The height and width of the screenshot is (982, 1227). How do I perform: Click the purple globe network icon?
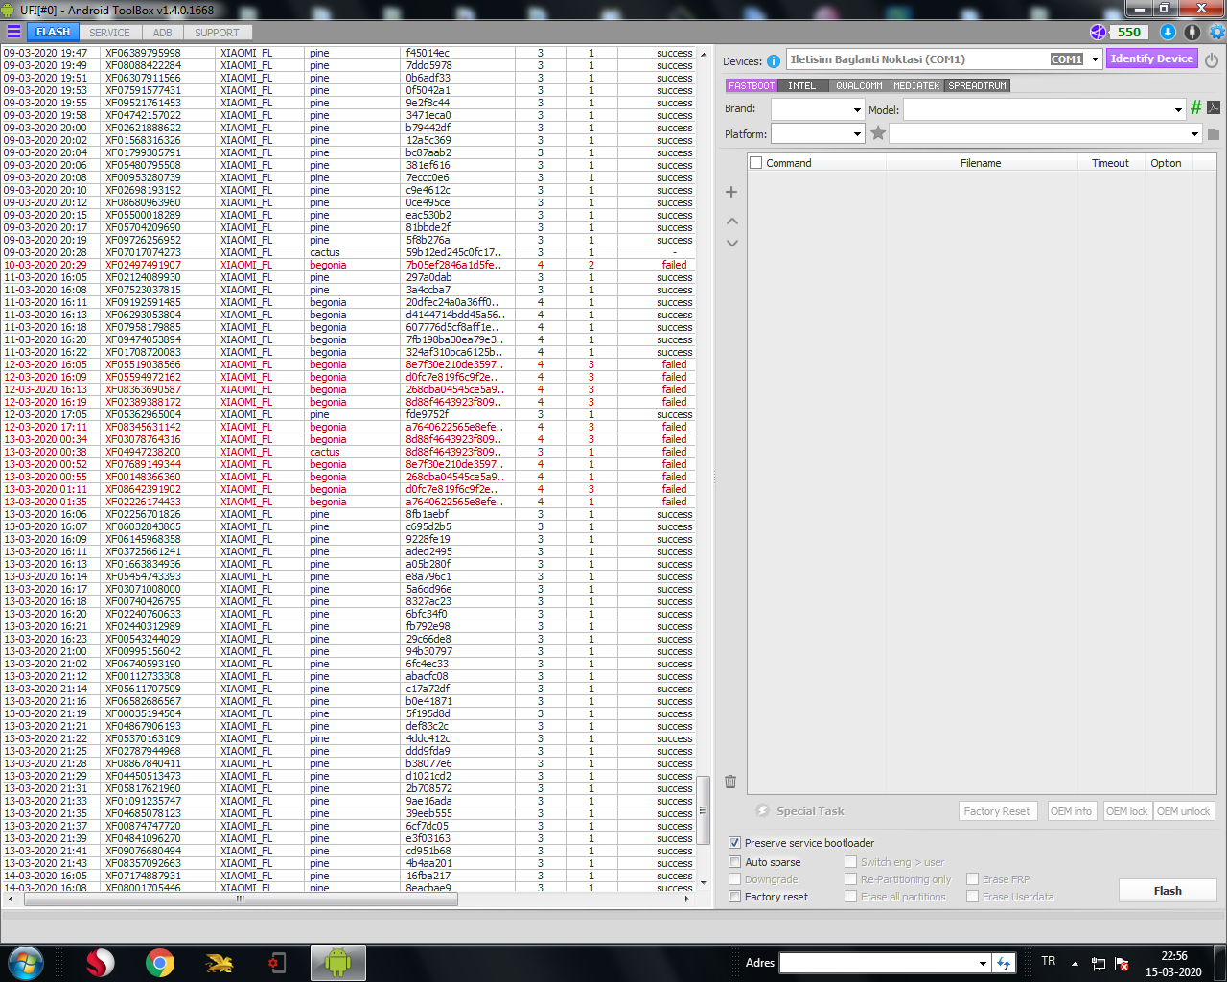click(1098, 32)
